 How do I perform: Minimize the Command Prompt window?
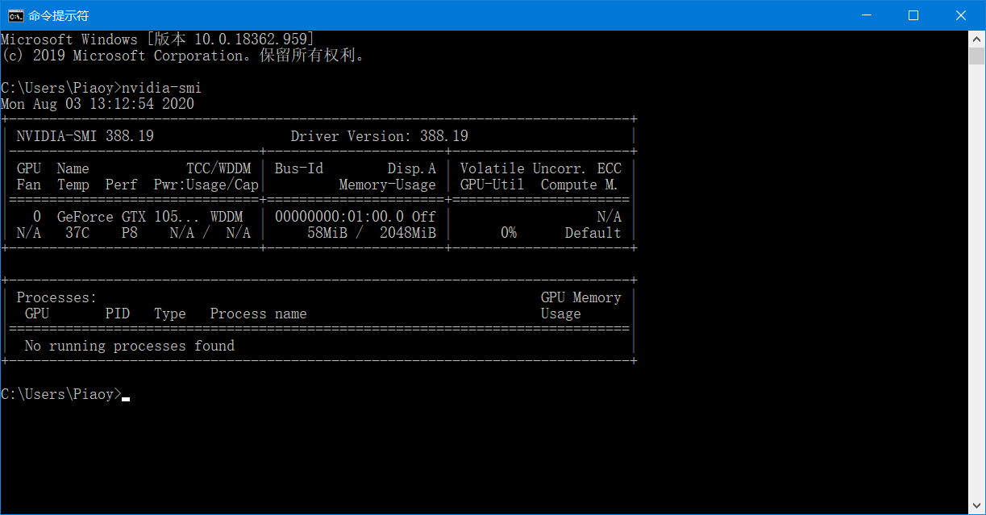coord(866,15)
